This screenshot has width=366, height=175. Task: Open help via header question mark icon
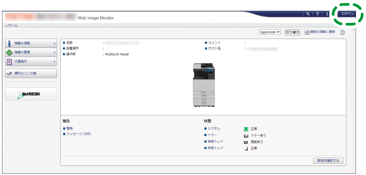click(x=318, y=14)
